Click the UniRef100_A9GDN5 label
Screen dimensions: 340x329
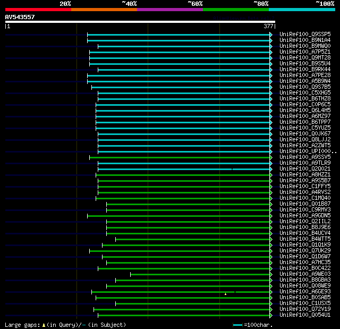[x=305, y=216]
